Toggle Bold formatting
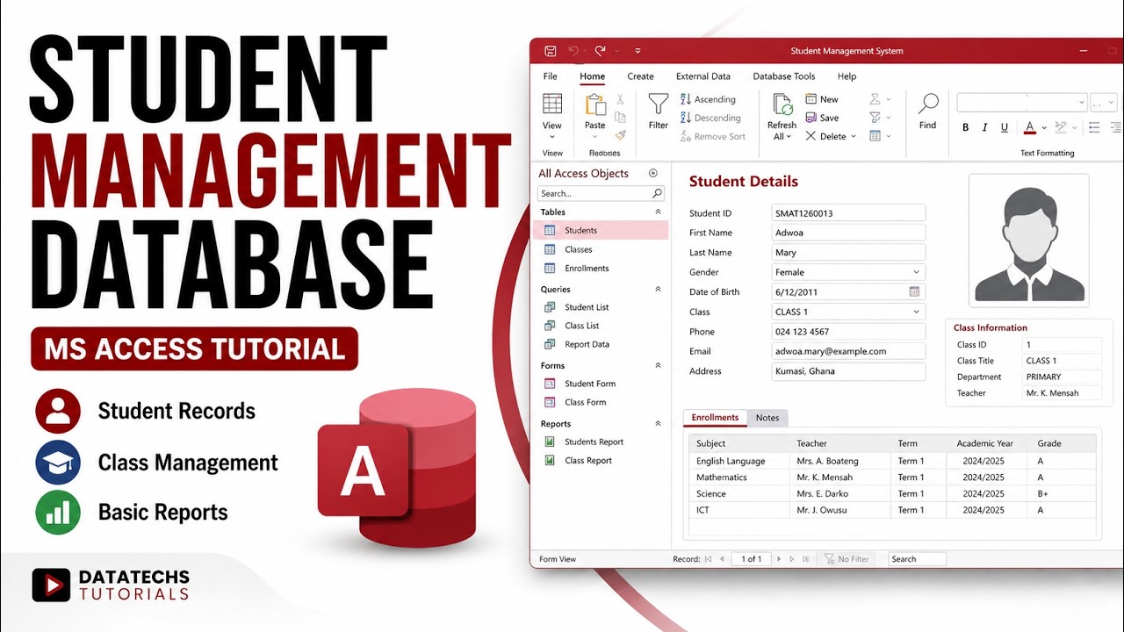This screenshot has height=632, width=1124. pyautogui.click(x=966, y=127)
